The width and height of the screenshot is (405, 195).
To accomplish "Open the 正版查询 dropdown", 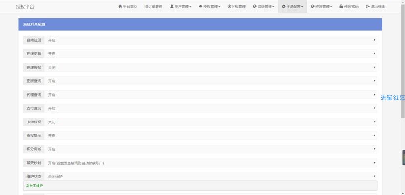I will [x=210, y=81].
